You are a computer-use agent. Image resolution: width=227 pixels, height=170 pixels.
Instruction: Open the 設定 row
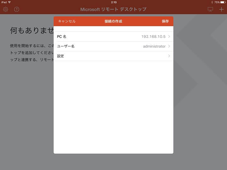113,56
